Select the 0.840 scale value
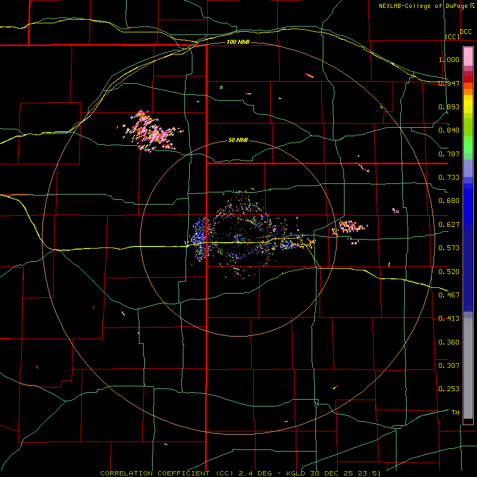 pyautogui.click(x=449, y=130)
